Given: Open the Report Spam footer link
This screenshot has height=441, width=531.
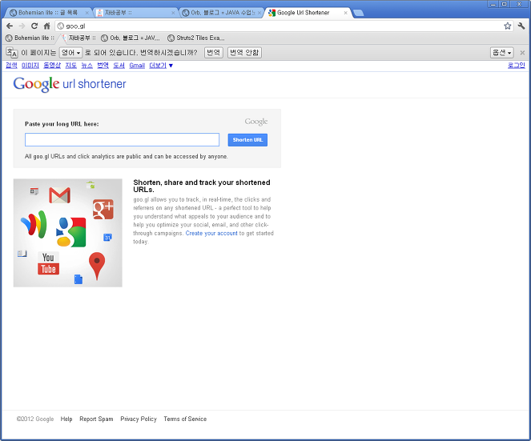Looking at the screenshot, I should [x=96, y=419].
